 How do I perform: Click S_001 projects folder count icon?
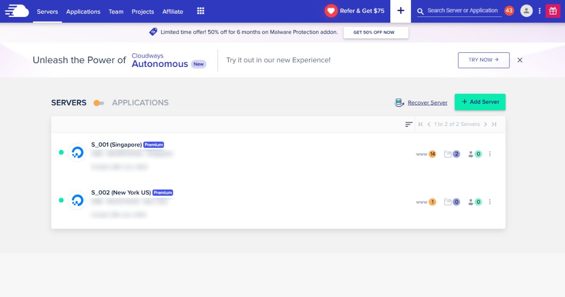[x=452, y=154]
